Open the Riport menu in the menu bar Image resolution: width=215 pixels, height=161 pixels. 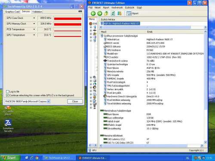tap(106, 7)
